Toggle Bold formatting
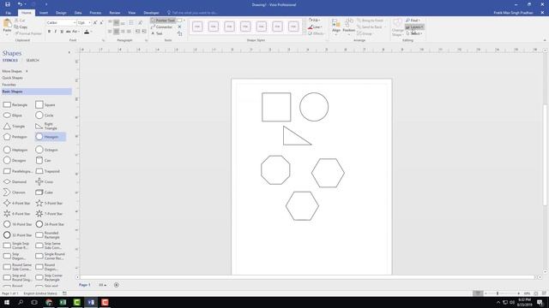549x308 pixels. pyautogui.click(x=49, y=32)
